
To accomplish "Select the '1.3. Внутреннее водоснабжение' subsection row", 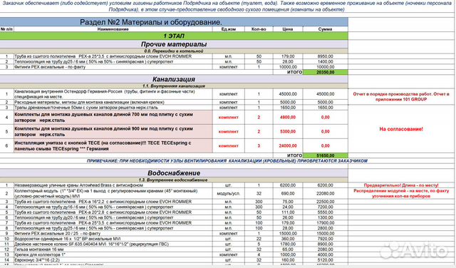I will coord(174,180).
